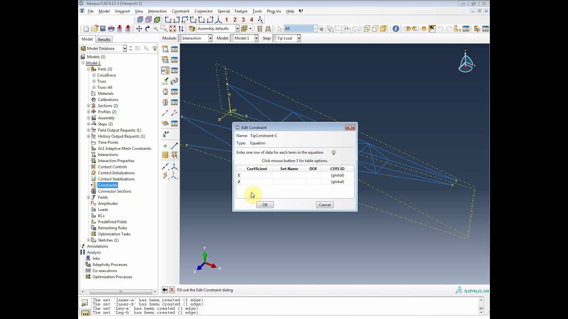This screenshot has height=319, width=568.
Task: Click the Create Connector Section tool
Action: (x=165, y=92)
